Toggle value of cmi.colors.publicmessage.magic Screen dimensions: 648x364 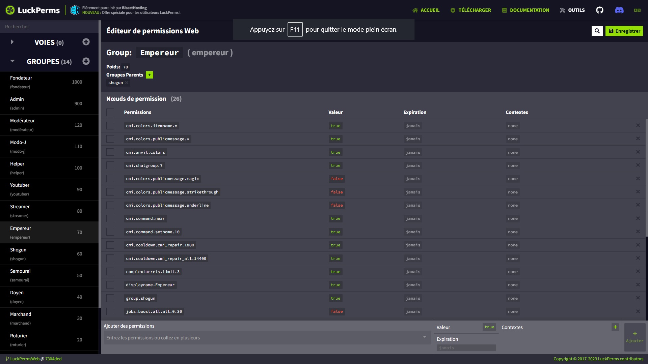(x=336, y=179)
